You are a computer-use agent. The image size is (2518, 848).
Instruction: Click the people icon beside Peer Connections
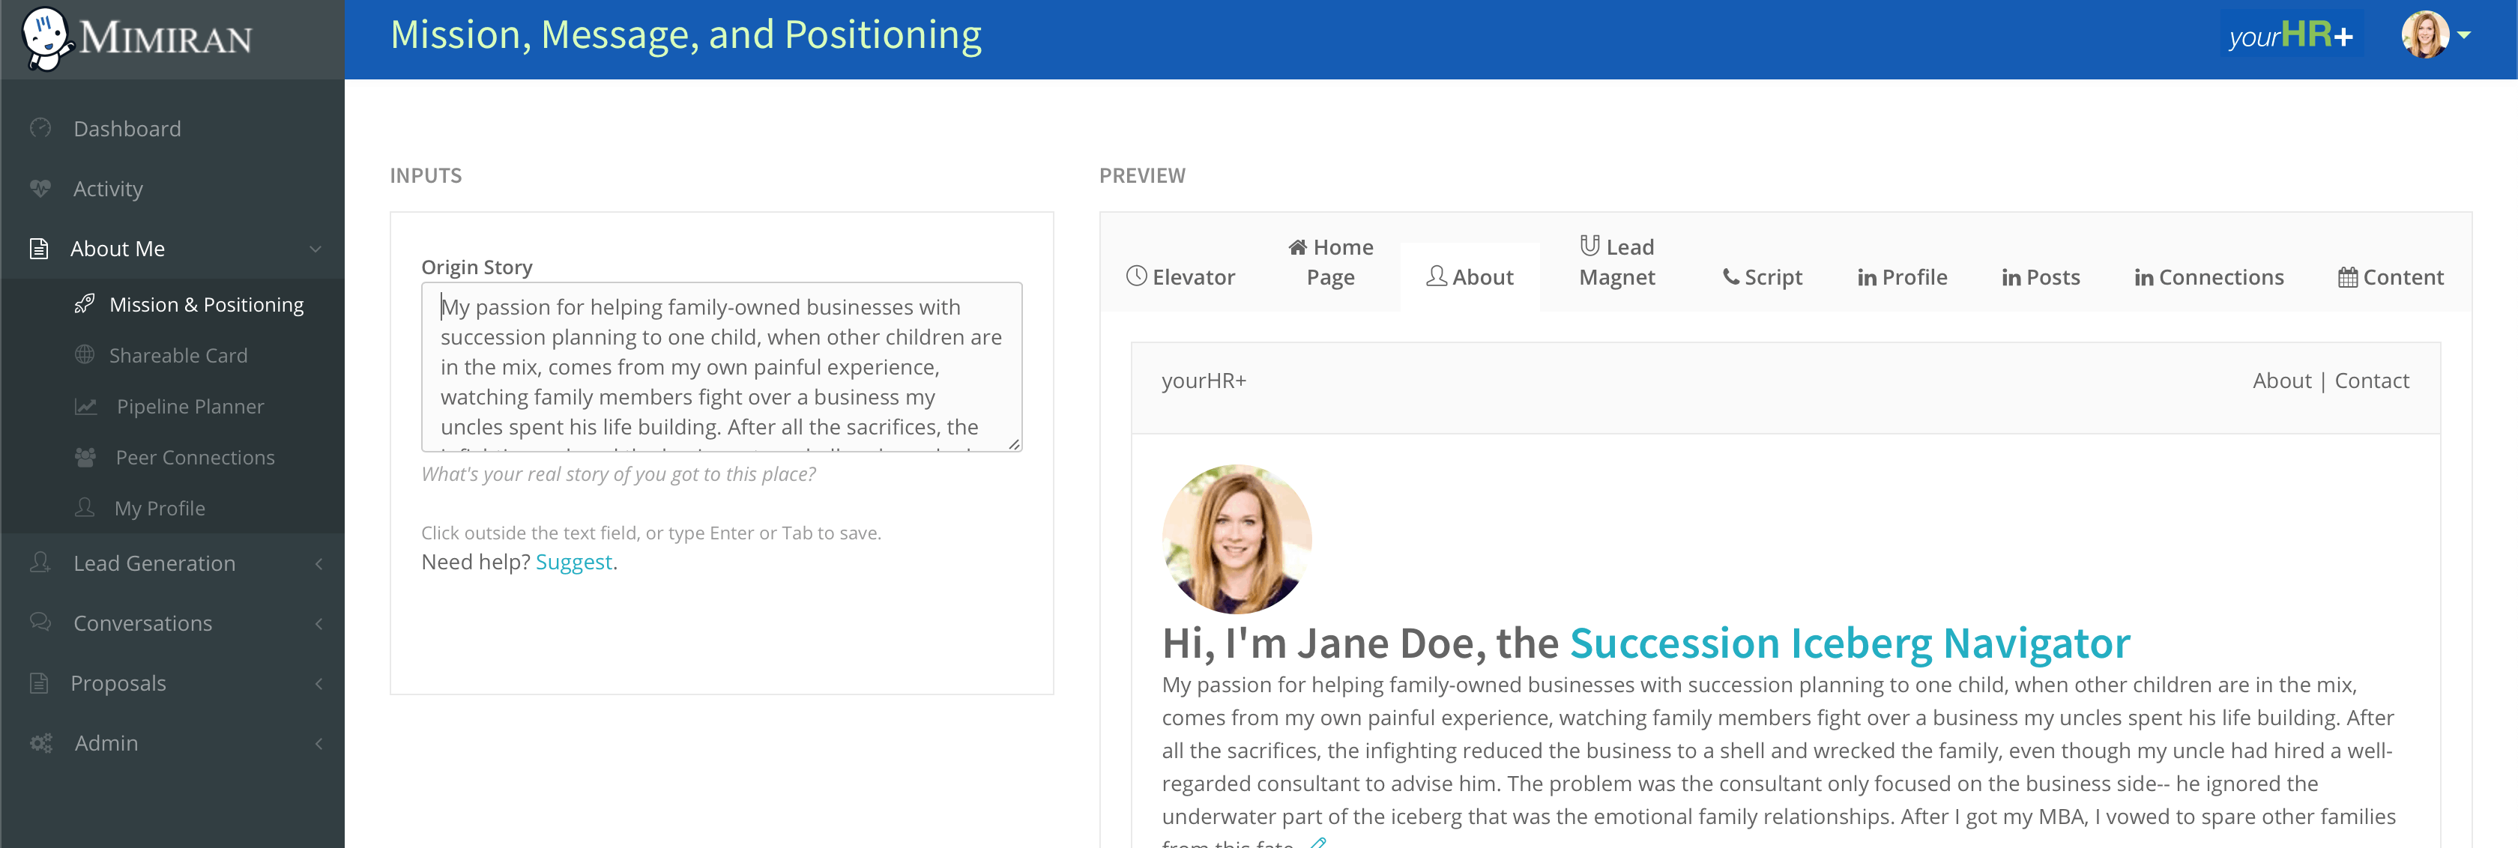coord(86,456)
